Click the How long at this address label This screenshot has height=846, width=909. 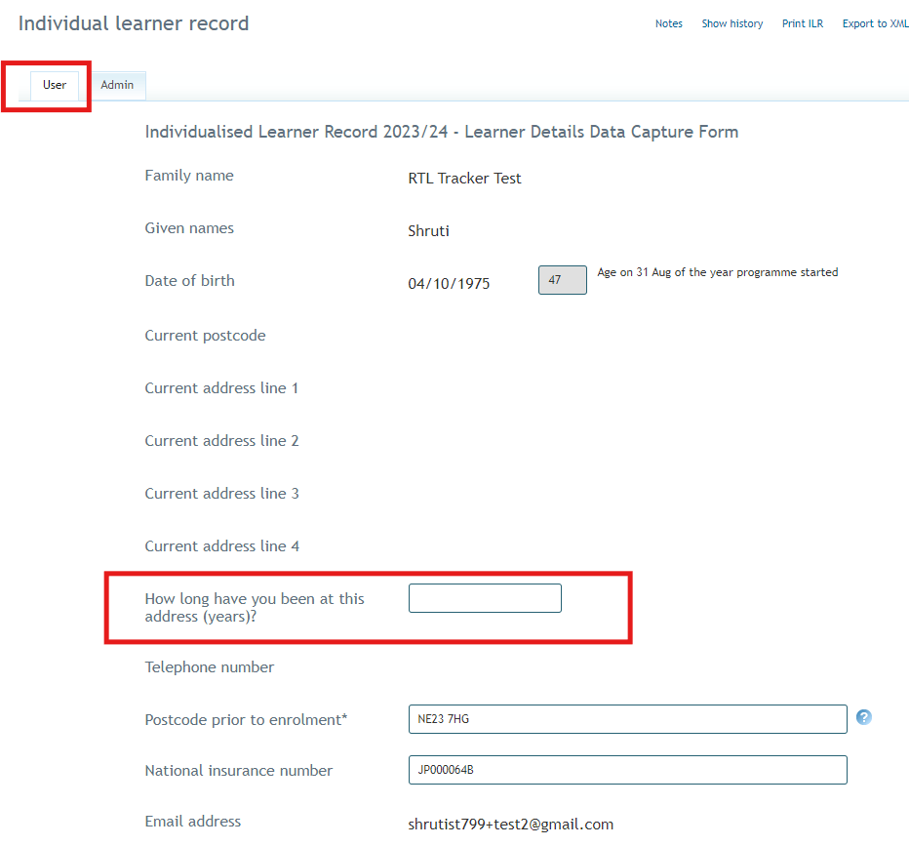(x=255, y=607)
